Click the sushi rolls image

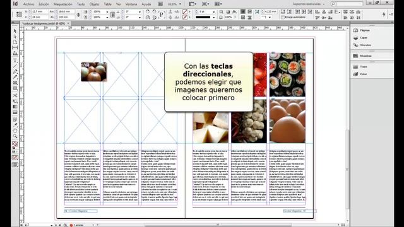[287, 74]
